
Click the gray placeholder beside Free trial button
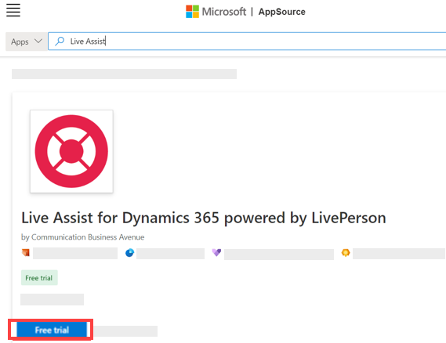[x=125, y=331]
